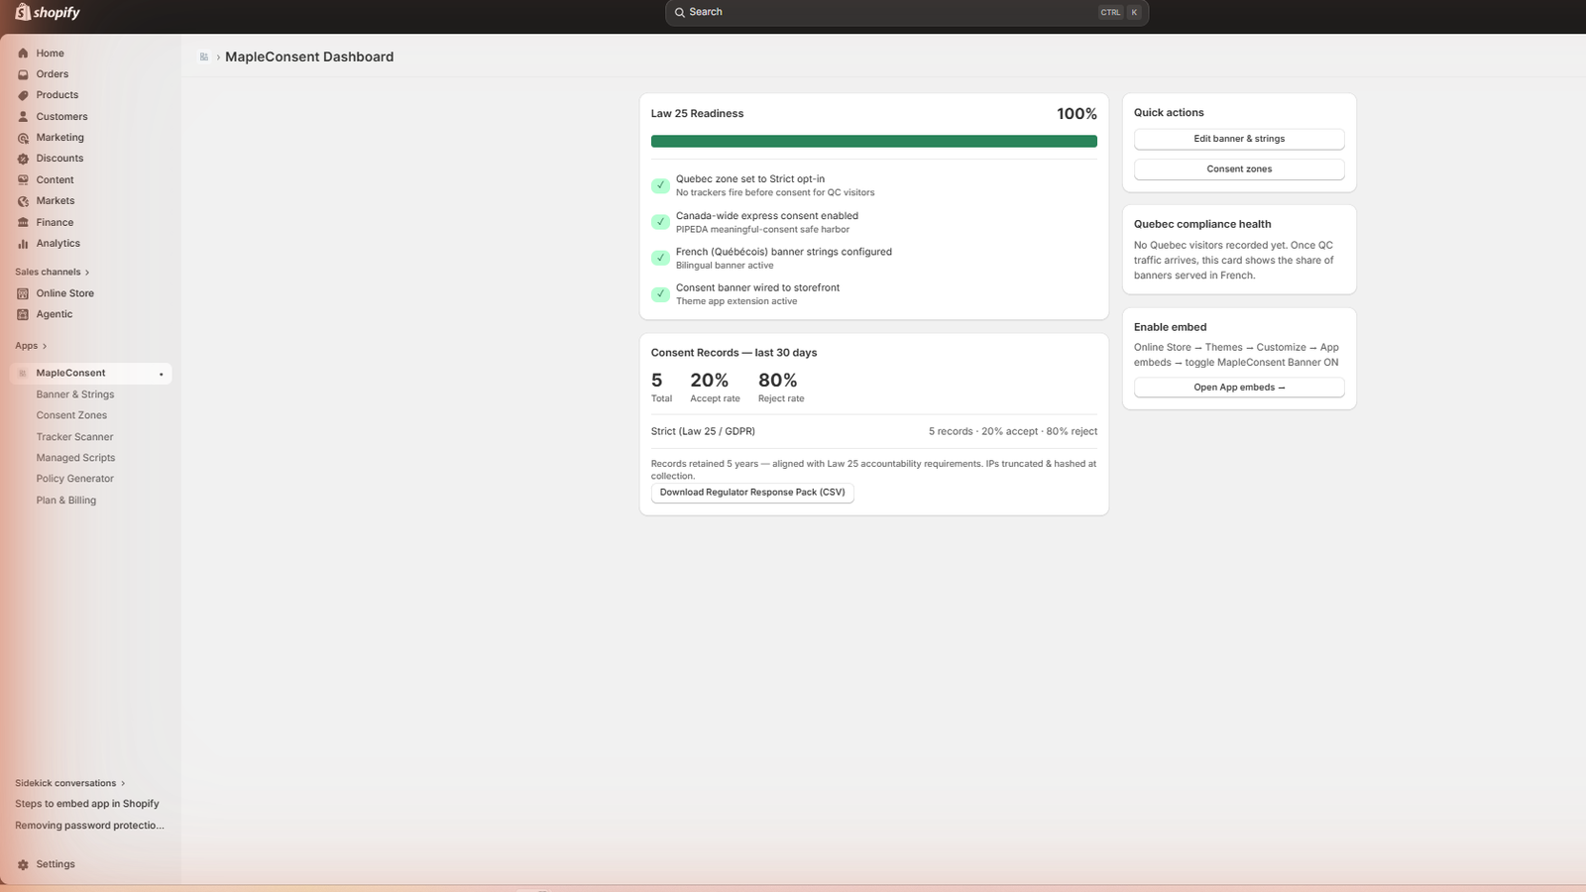Click 'Bilingual banner active' text
This screenshot has width=1586, height=892.
coord(725,266)
